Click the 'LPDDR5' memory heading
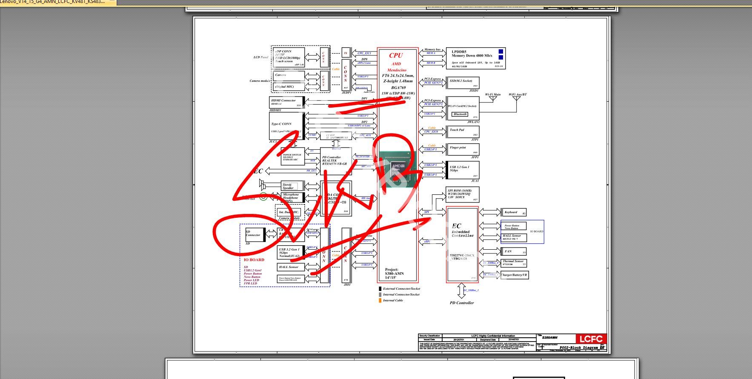Viewport: 752px width, 379px height. (459, 52)
